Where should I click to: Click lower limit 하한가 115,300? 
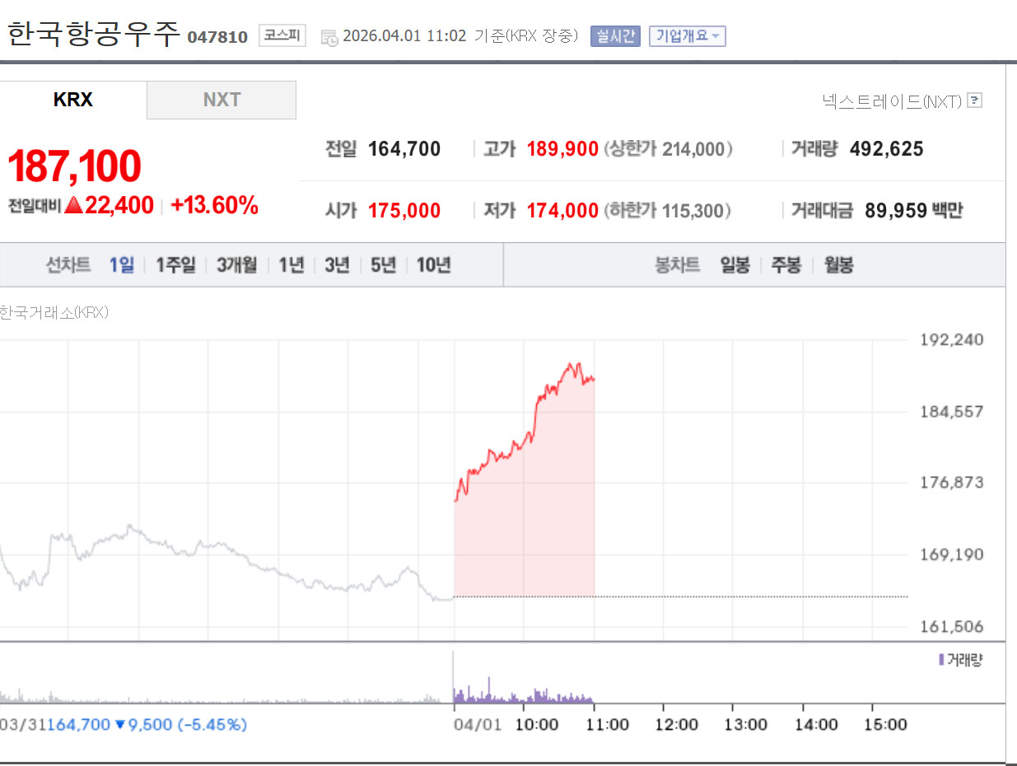668,211
